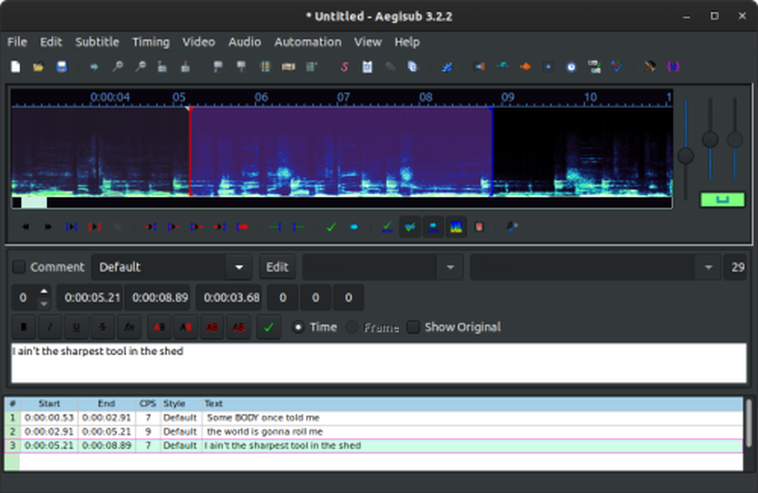The height and width of the screenshot is (493, 758).
Task: Expand the actor name dropdown
Action: 450,267
